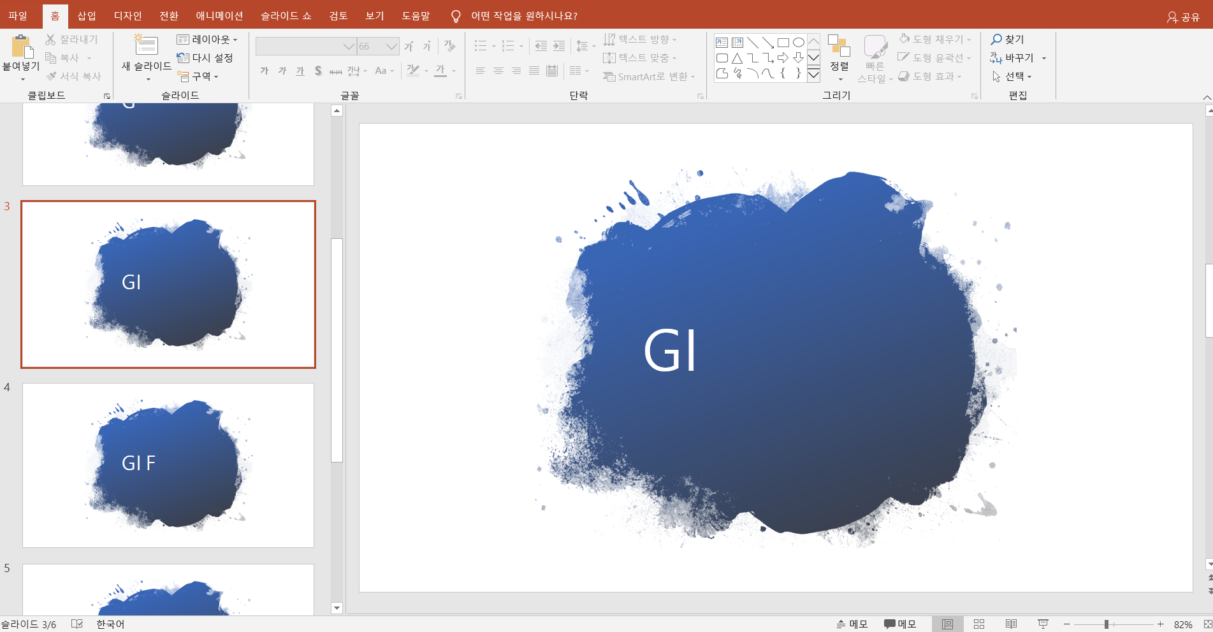Toggle comments (메모) speech bubble button

point(899,624)
